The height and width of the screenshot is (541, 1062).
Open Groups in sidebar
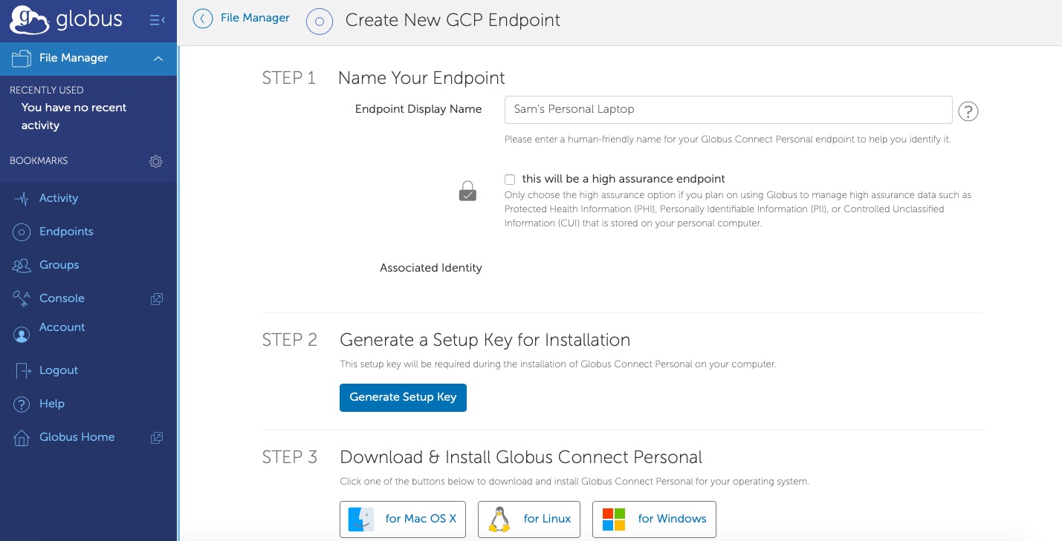(x=59, y=265)
